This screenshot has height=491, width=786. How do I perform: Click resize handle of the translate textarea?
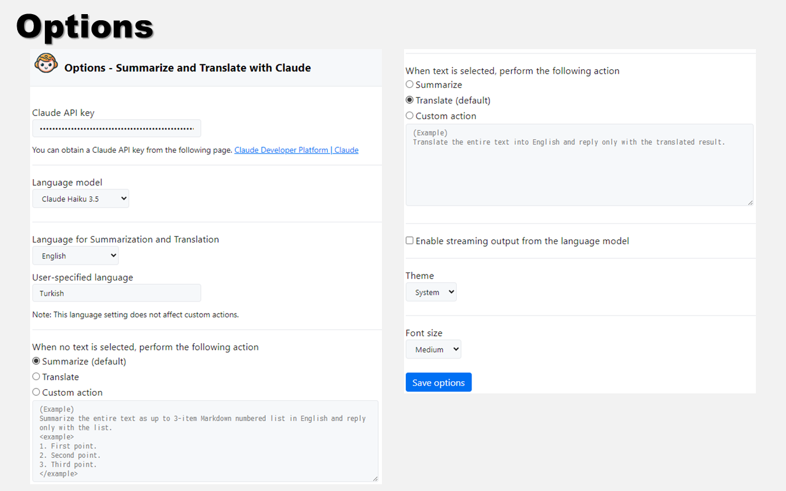coord(750,202)
